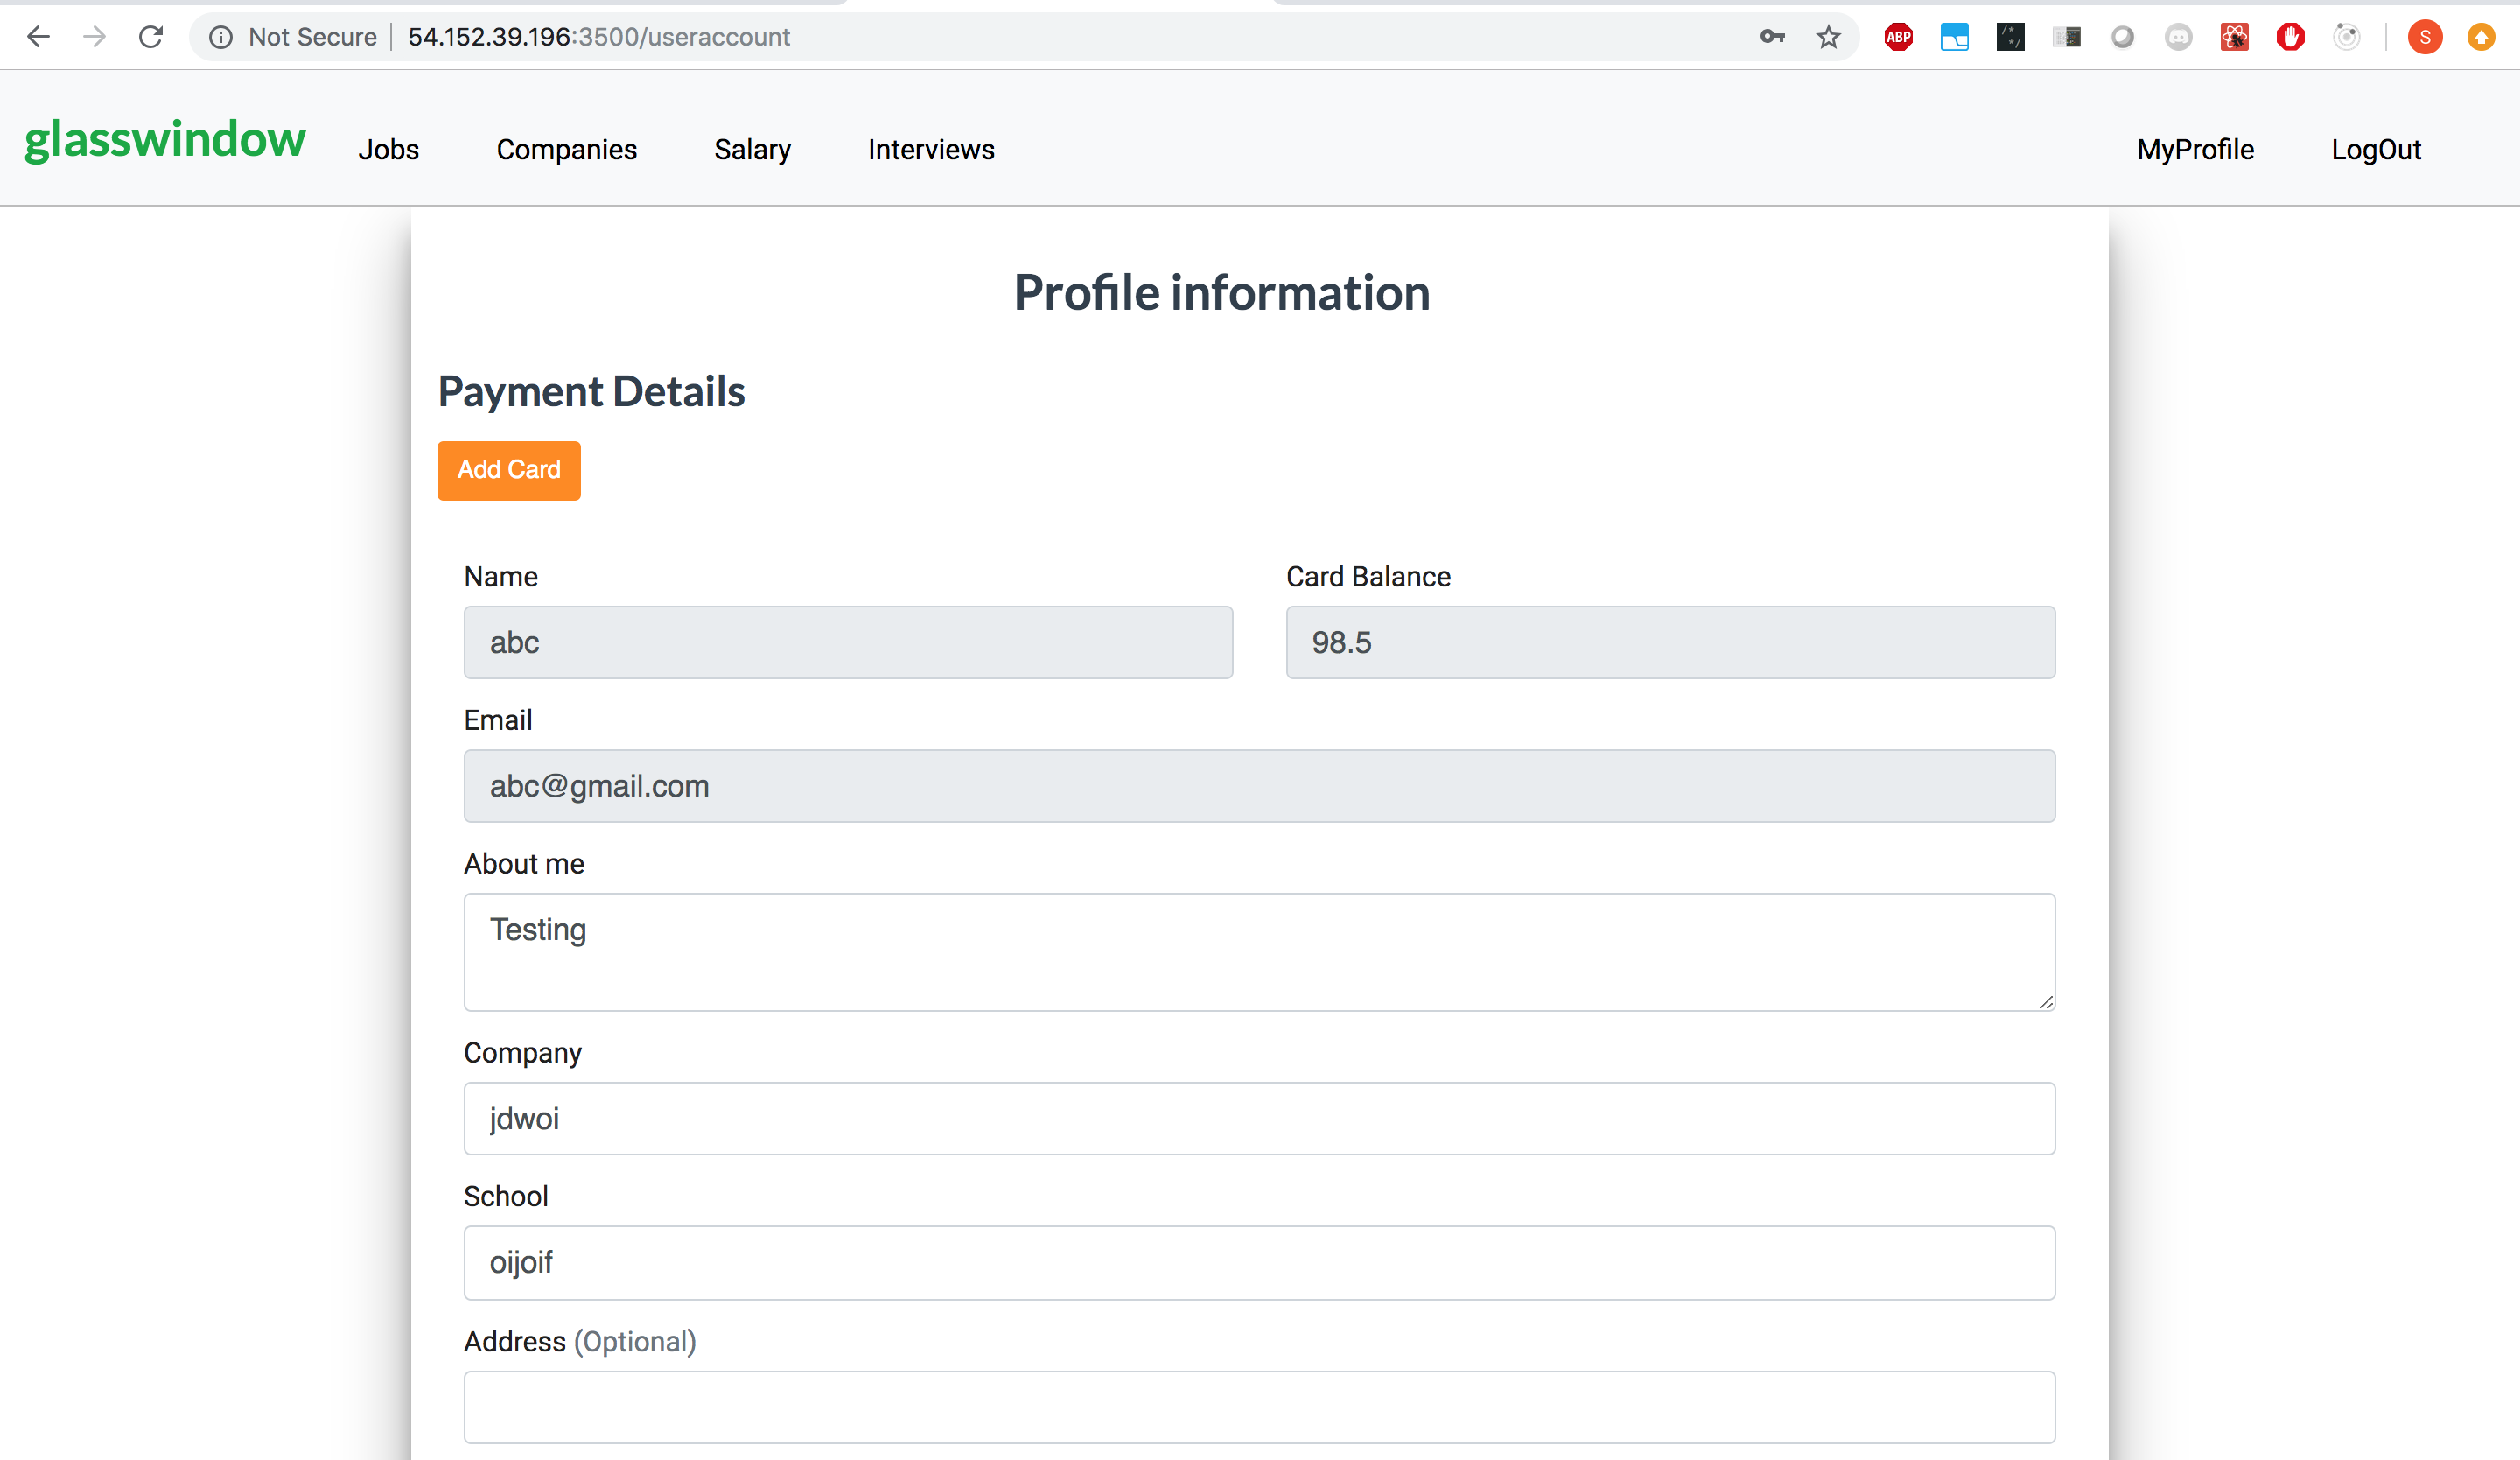The width and height of the screenshot is (2520, 1460).
Task: Open the Jobs menu item
Action: pos(388,150)
